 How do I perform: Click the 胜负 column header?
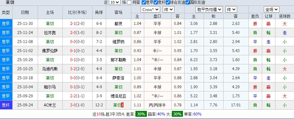(255, 16)
